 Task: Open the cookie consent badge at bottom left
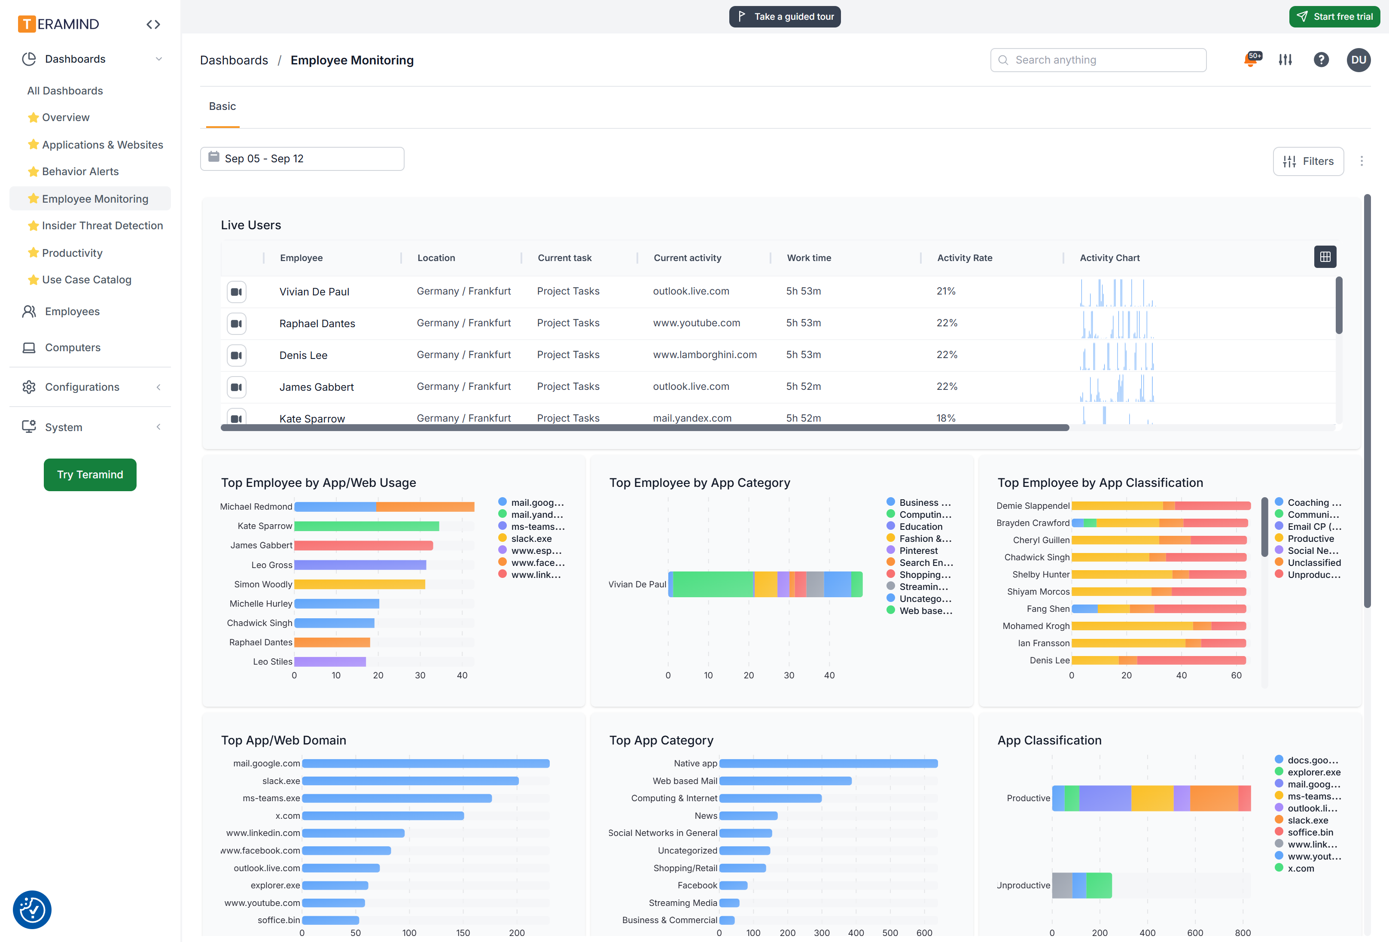click(32, 909)
